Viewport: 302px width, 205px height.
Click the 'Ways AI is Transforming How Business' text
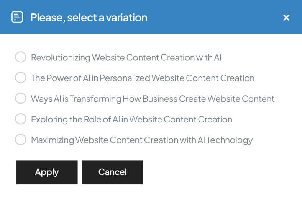[x=153, y=99]
